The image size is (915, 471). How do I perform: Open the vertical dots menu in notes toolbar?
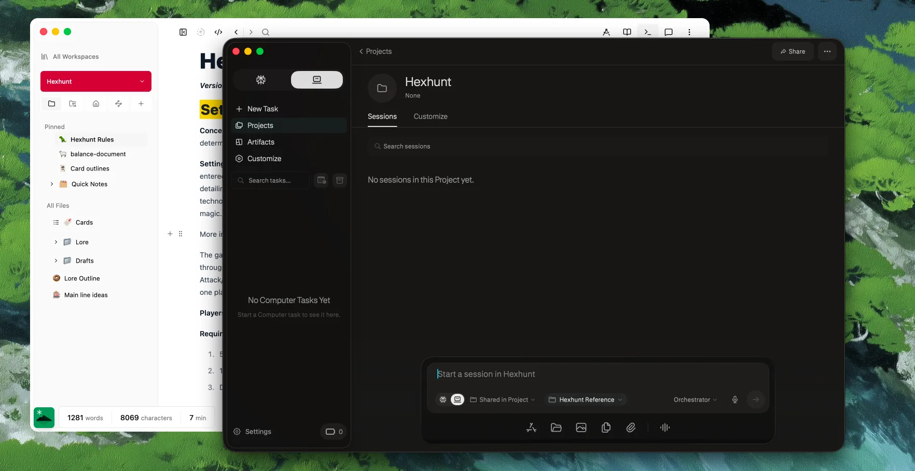(689, 32)
